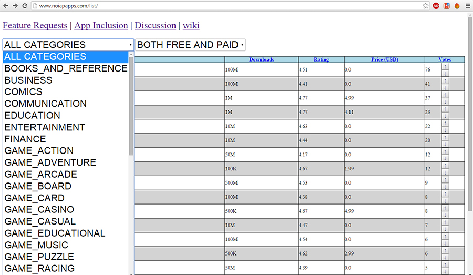The height and width of the screenshot is (275, 473).
Task: Upvote the app with 22 votes
Action: click(x=445, y=124)
